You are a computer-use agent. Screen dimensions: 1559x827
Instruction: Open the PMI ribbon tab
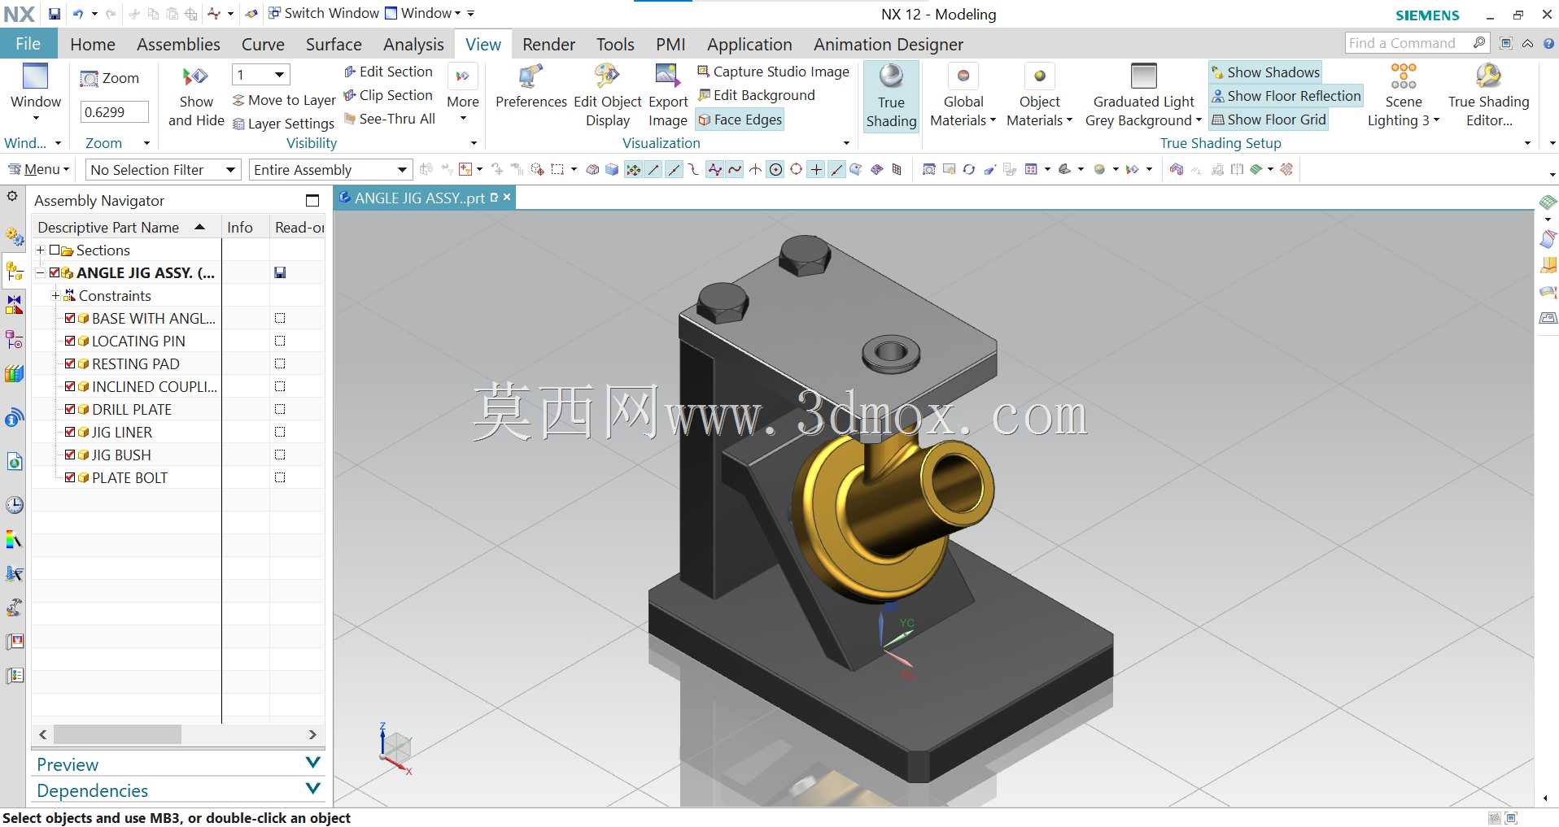tap(670, 44)
